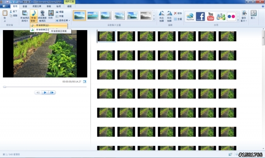The width and height of the screenshot is (265, 158).
Task: Click the Copy icon in clipboard group
Action: pos(11,16)
